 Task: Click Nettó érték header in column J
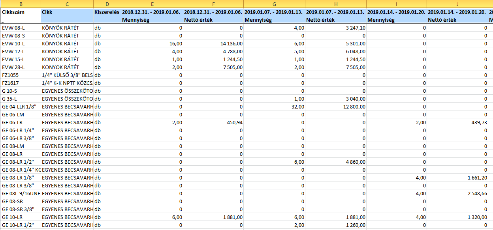point(457,20)
